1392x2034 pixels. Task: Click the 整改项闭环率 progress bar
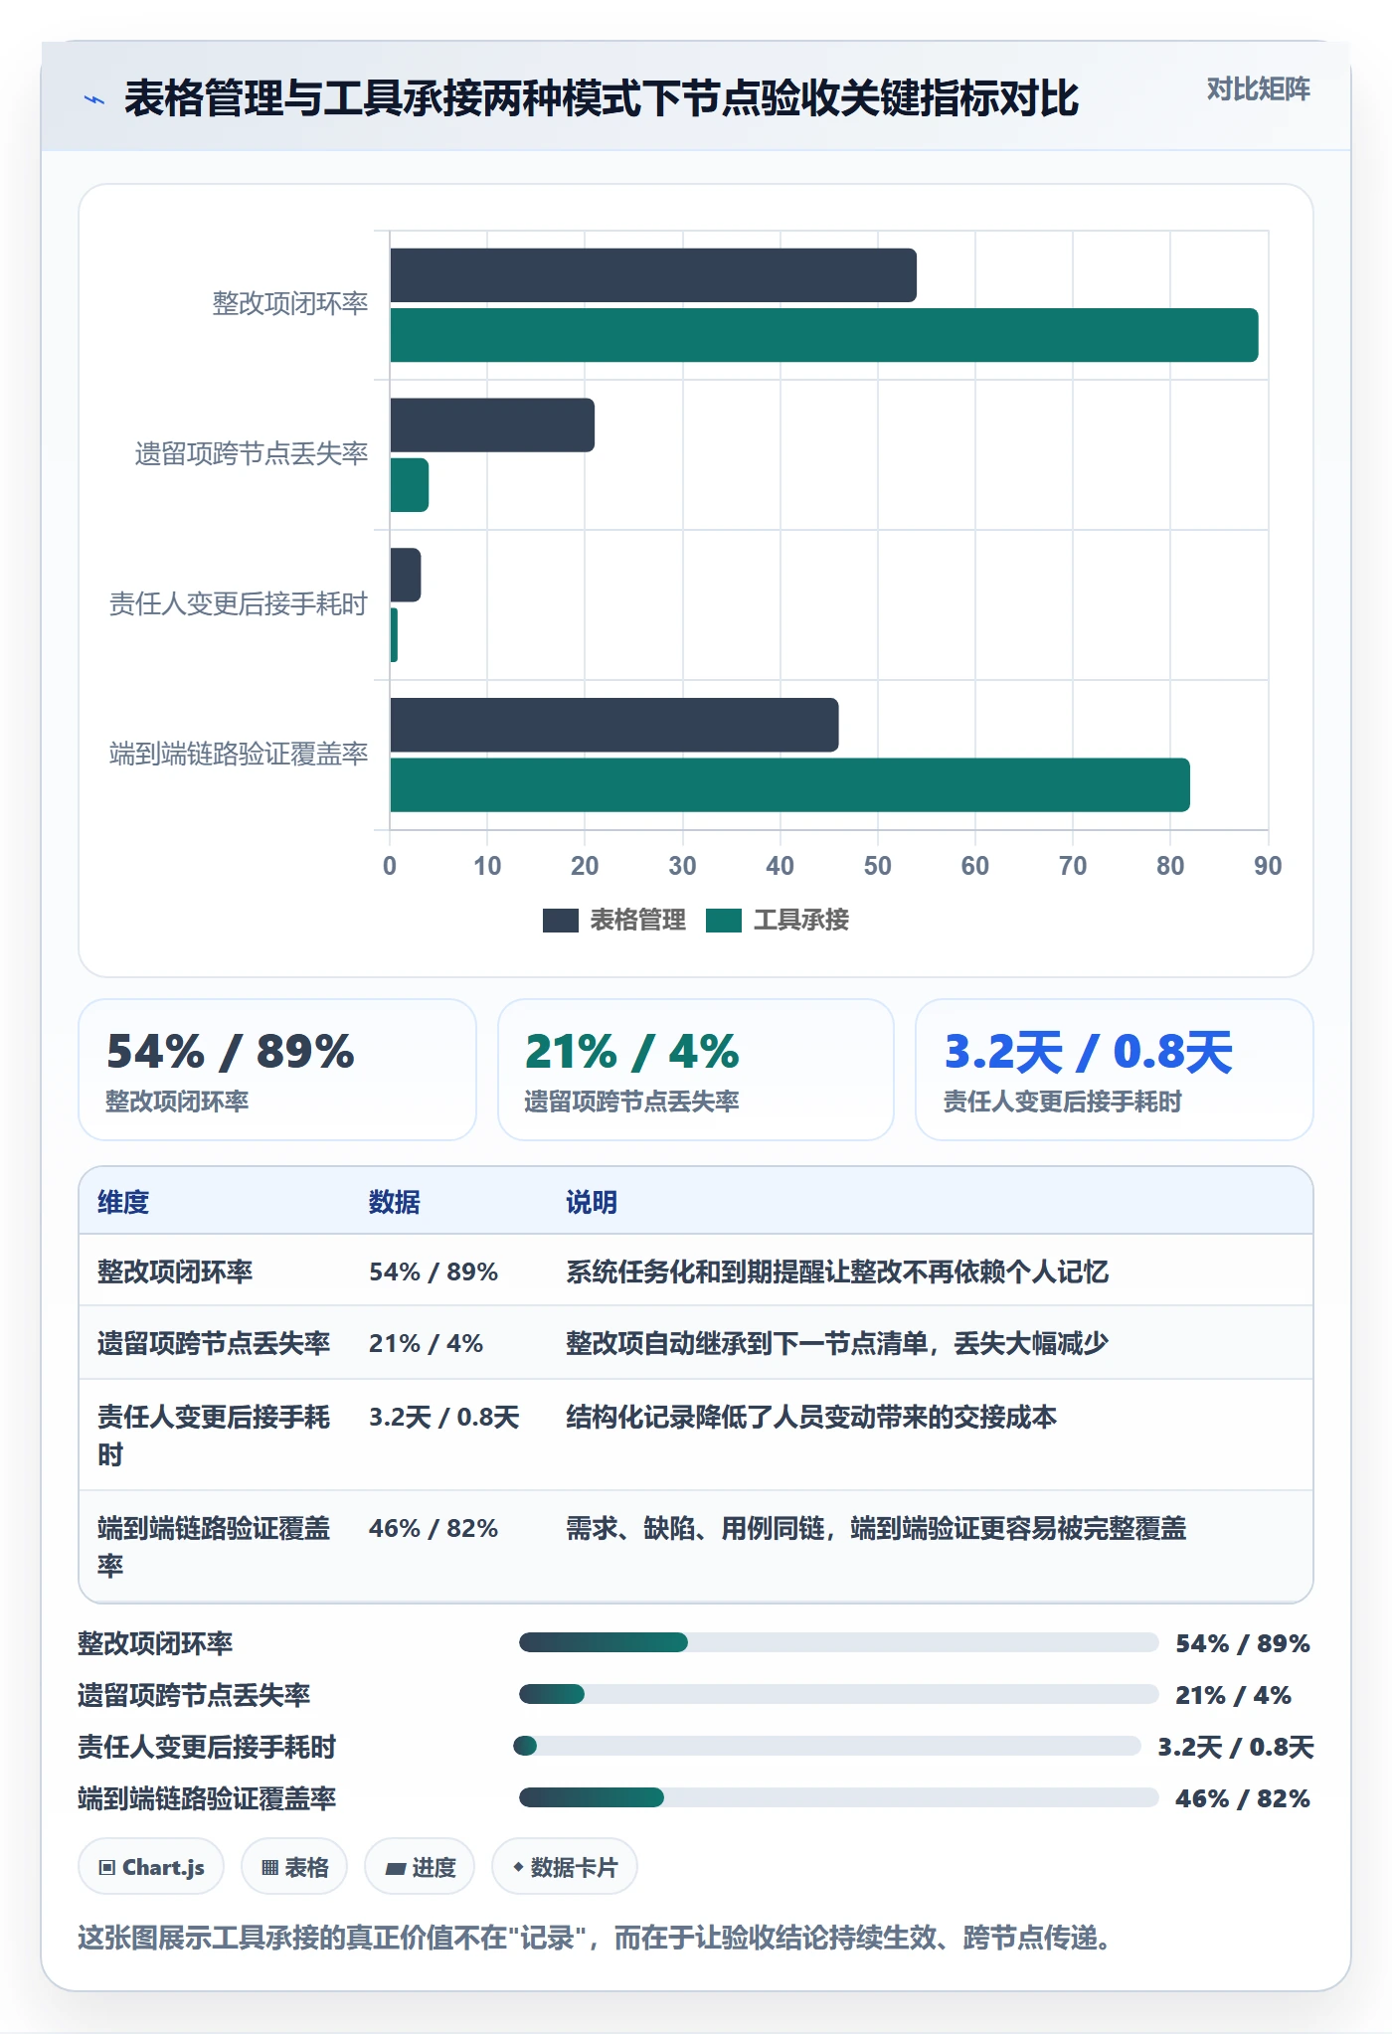pos(839,1642)
